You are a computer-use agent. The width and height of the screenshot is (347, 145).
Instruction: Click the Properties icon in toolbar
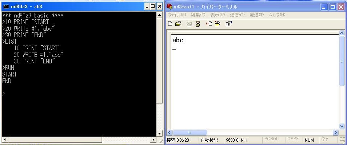coord(228,24)
